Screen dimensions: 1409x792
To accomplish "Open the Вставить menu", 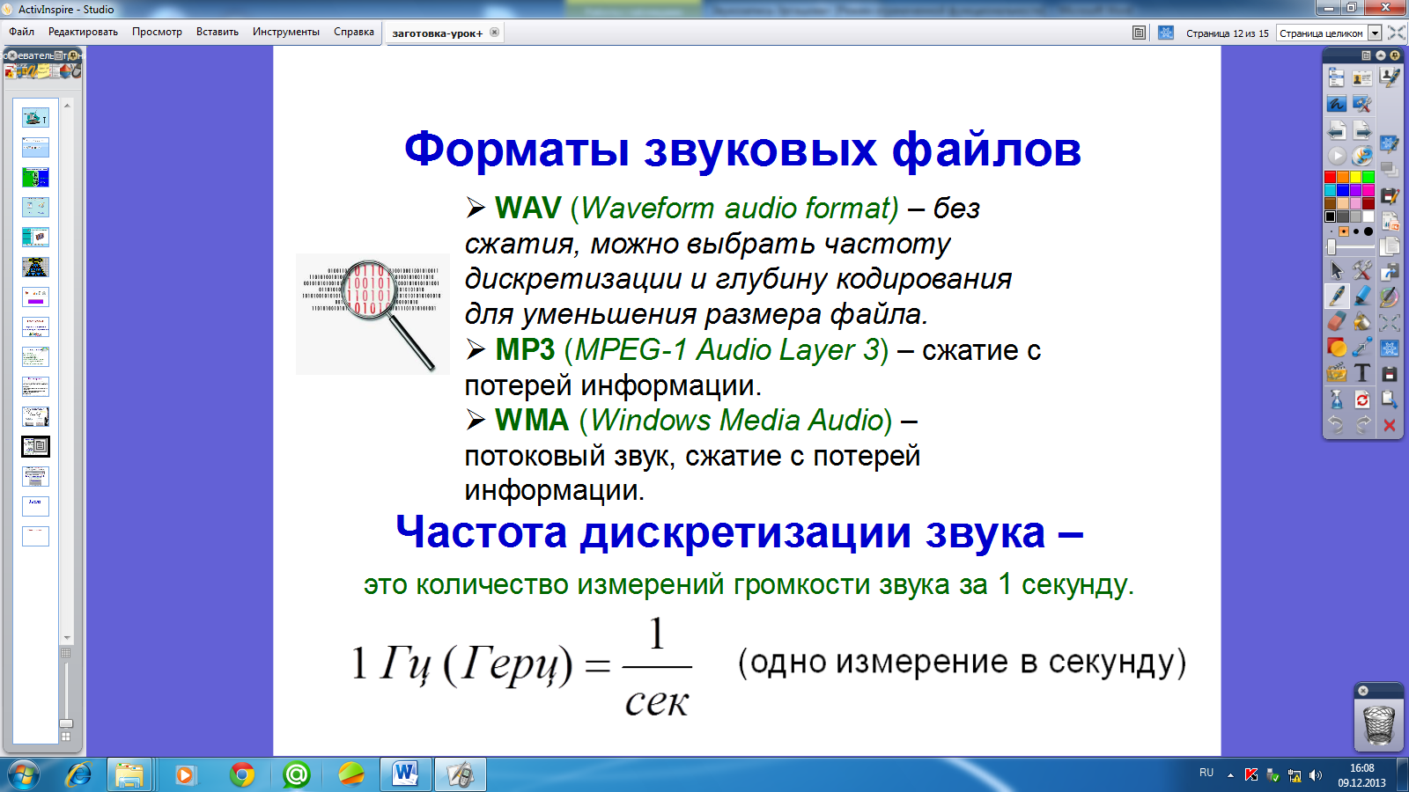I will (x=218, y=32).
